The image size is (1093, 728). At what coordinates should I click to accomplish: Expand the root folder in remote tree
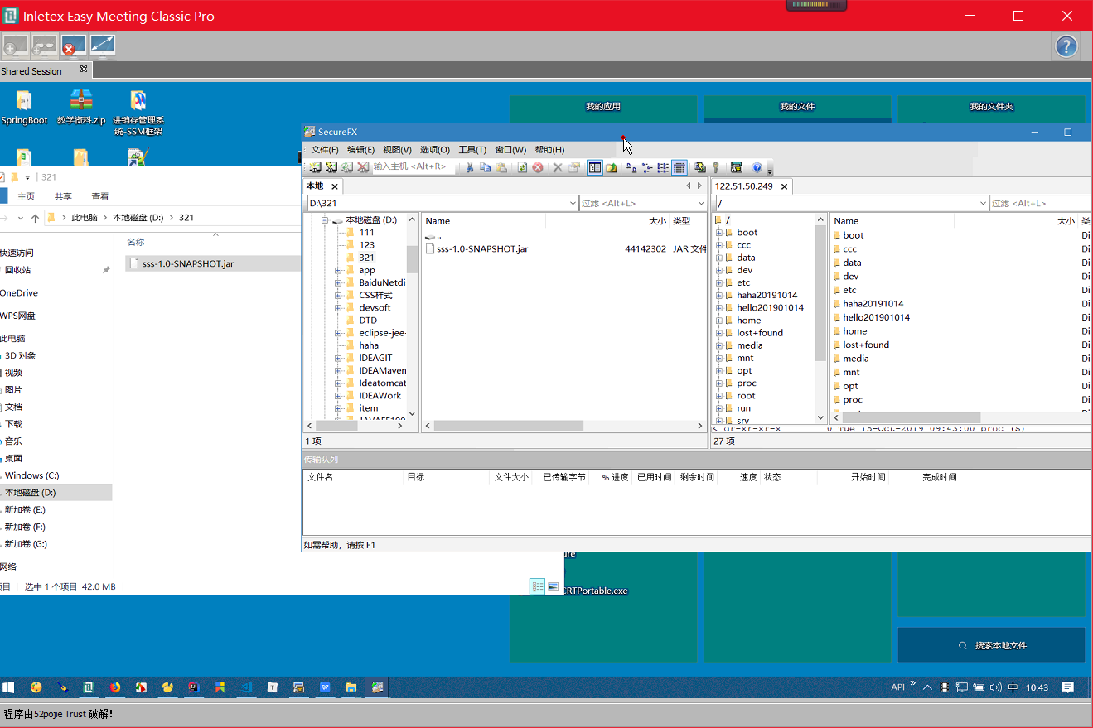click(x=719, y=396)
